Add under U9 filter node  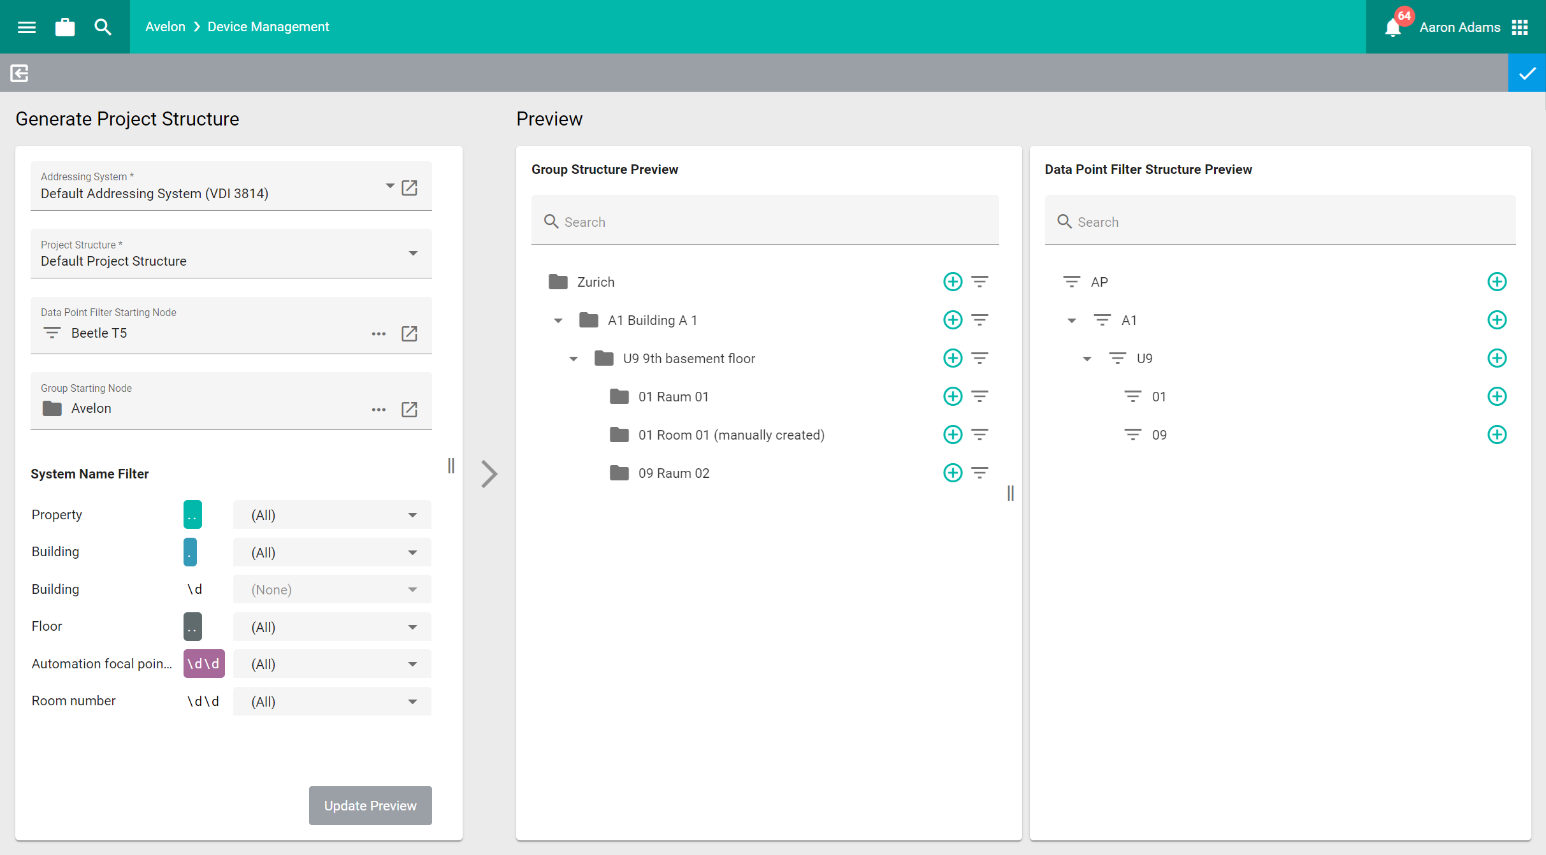pos(1497,358)
